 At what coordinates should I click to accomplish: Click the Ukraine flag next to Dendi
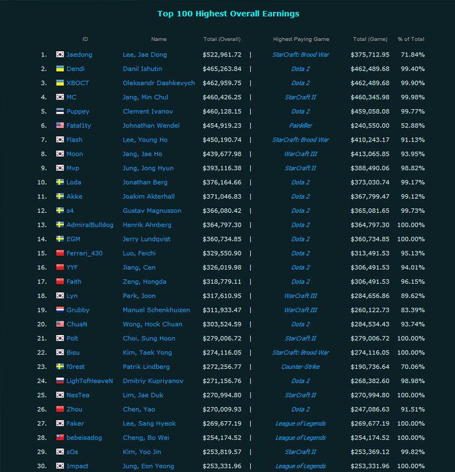[60, 69]
